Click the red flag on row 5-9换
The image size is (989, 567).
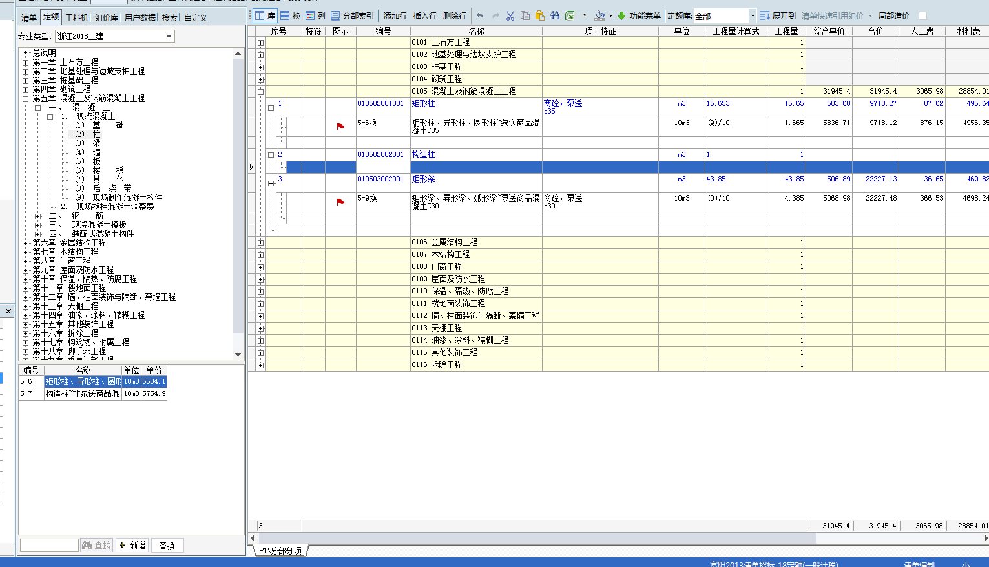(x=340, y=202)
